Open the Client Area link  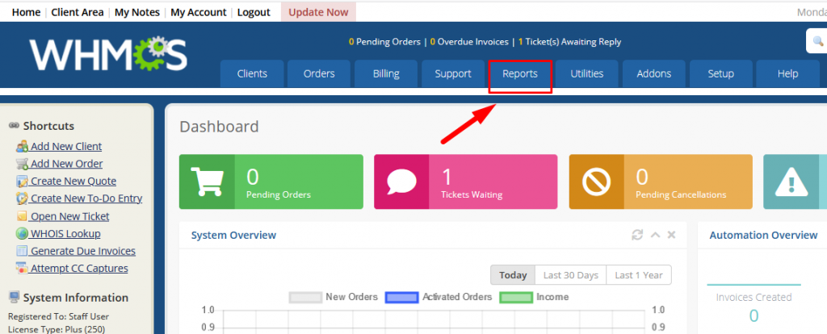click(x=78, y=12)
